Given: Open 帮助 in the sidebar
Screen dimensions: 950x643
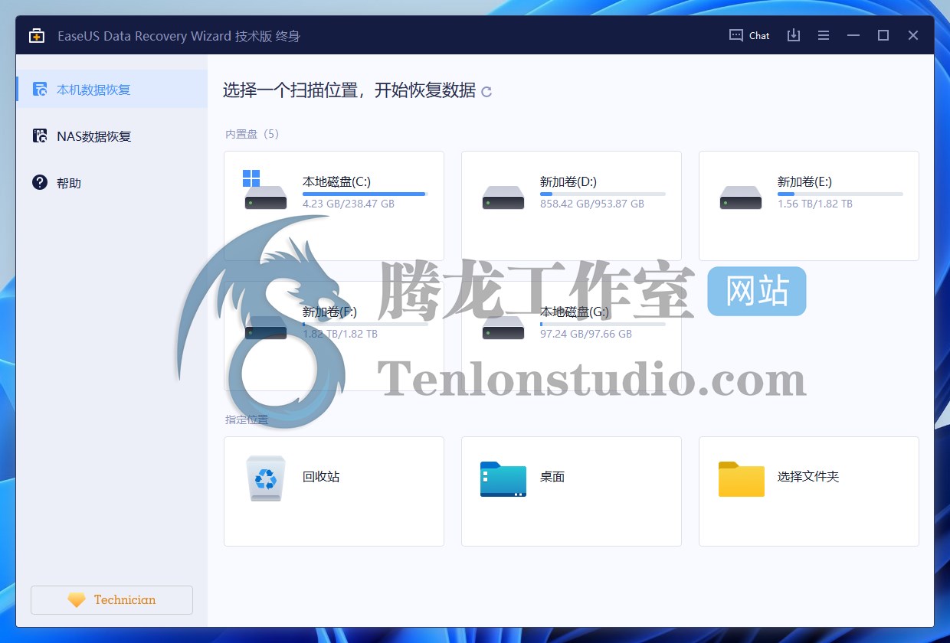Looking at the screenshot, I should pos(112,183).
